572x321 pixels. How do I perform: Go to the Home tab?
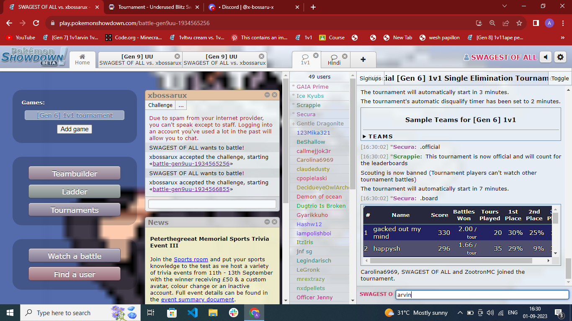tap(82, 60)
